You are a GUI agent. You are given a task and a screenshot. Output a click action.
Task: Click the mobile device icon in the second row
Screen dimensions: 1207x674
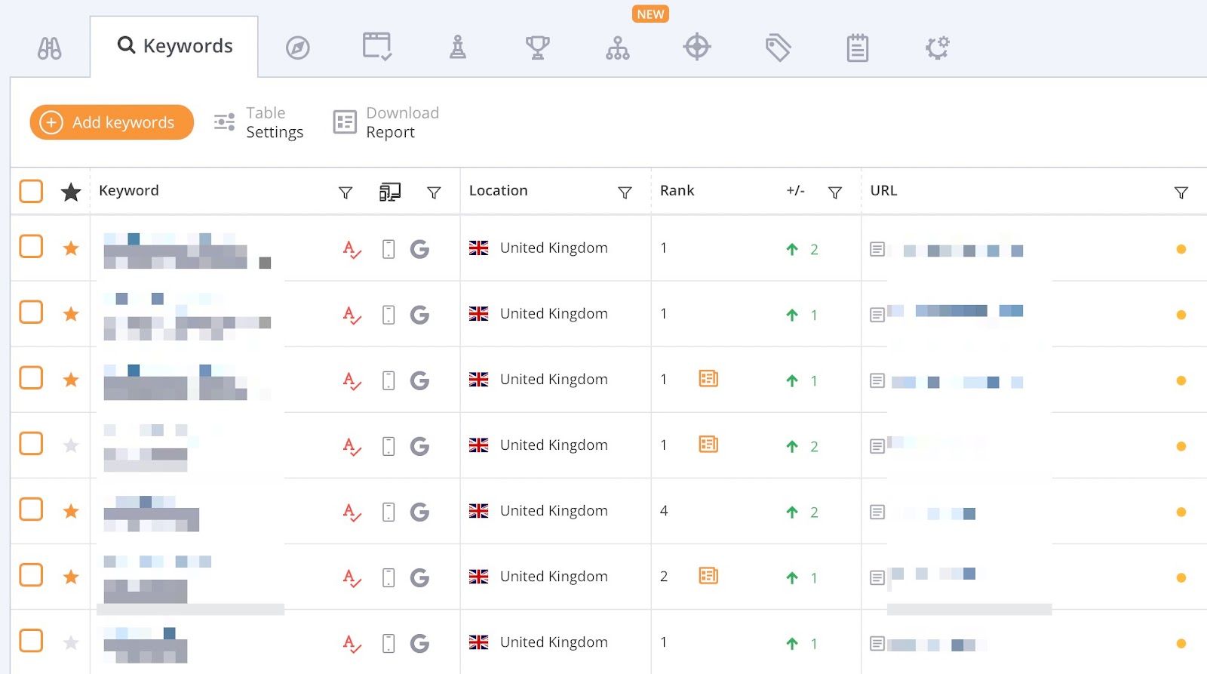coord(389,315)
